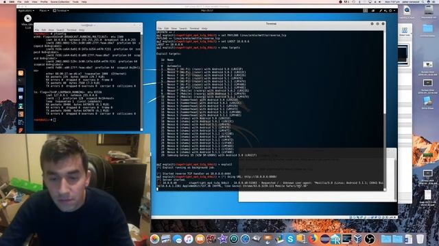The height and width of the screenshot is (246, 439).
Task: Click Kali top panel pencil icon
Action: 381,11
